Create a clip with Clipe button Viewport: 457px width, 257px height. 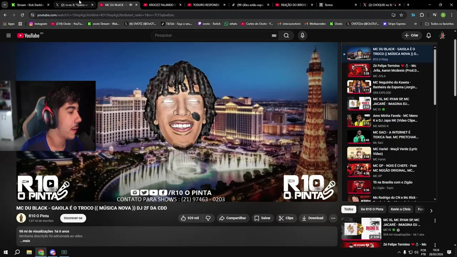click(x=286, y=218)
